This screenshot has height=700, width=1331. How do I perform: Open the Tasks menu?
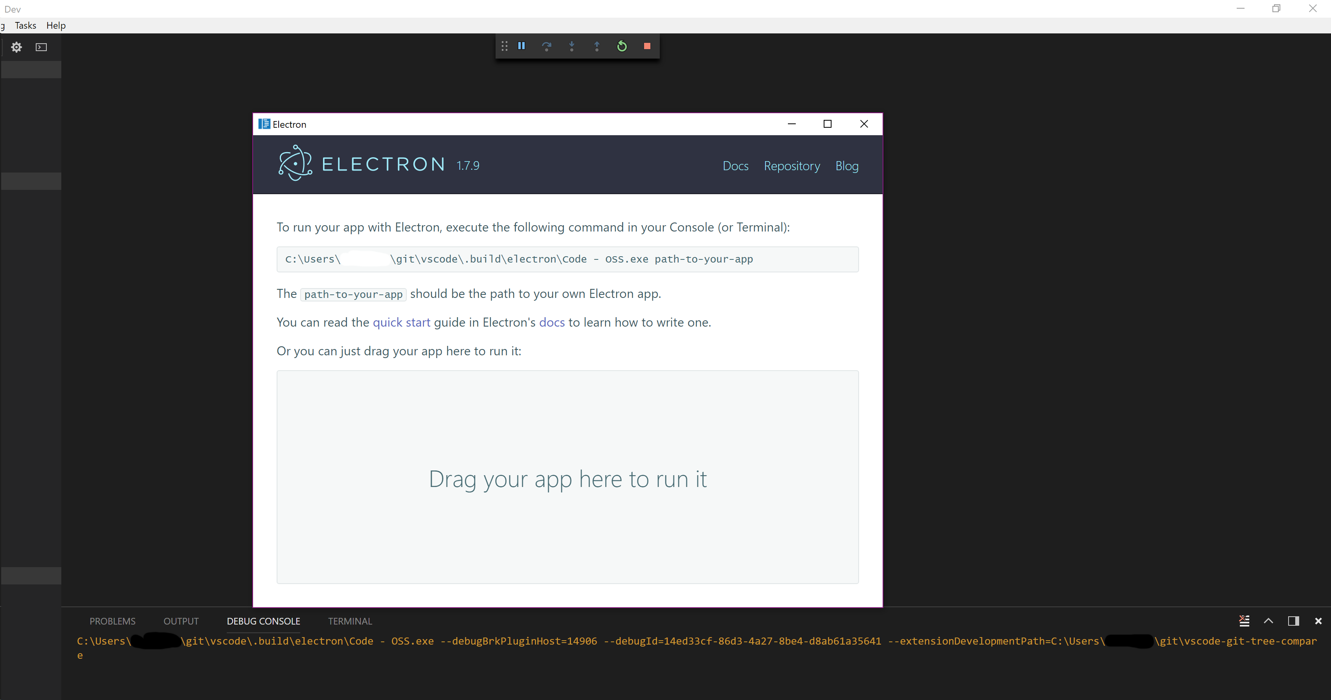coord(25,25)
